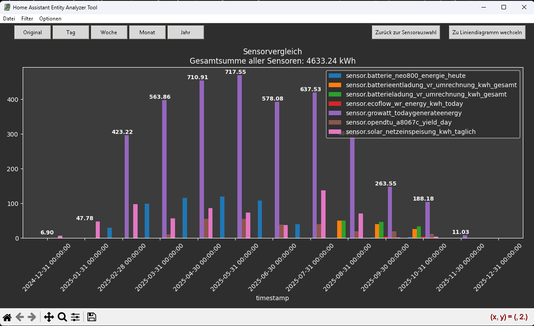Image resolution: width=534 pixels, height=326 pixels.
Task: Select the Jahr aggregation button
Action: coord(186,32)
